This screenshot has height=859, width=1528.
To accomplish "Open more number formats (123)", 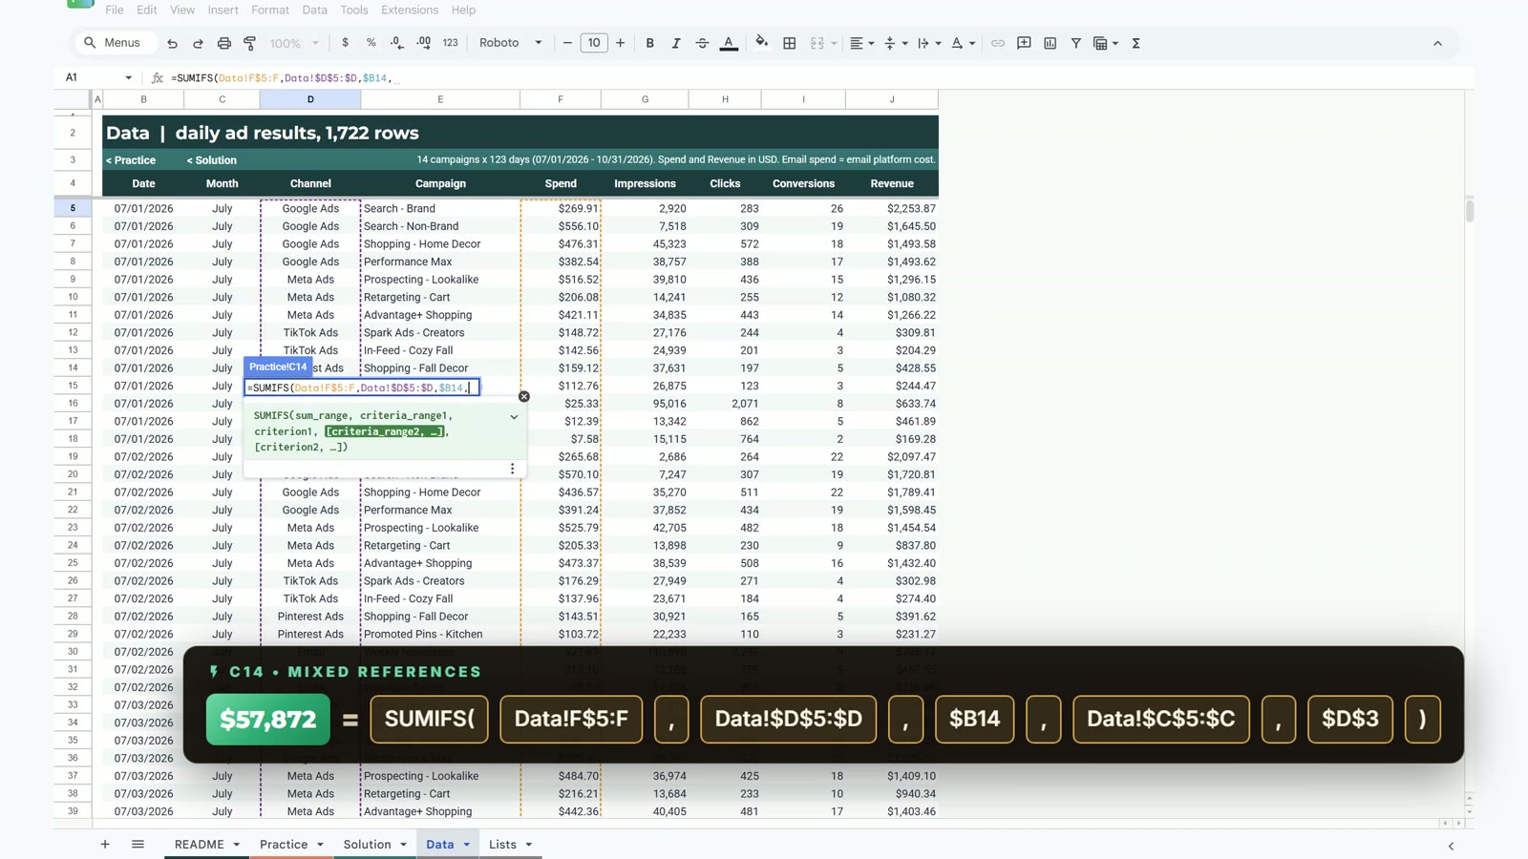I will (x=451, y=43).
